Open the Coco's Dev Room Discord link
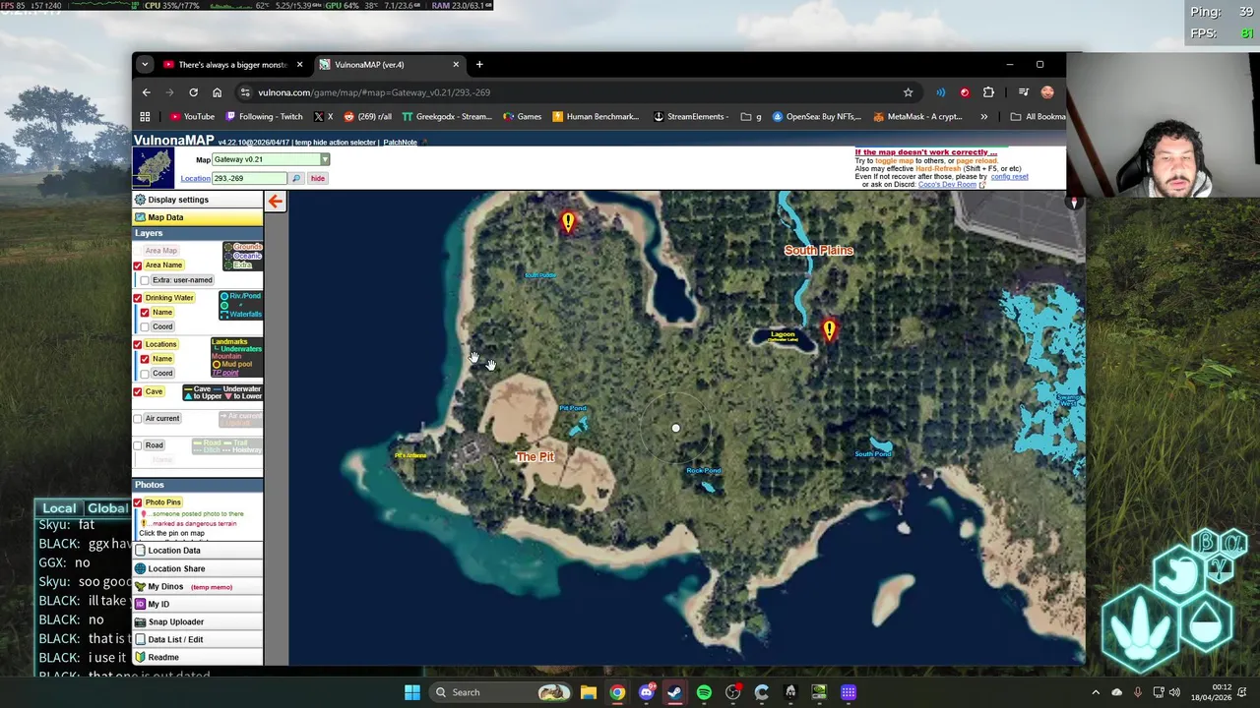 pyautogui.click(x=948, y=185)
